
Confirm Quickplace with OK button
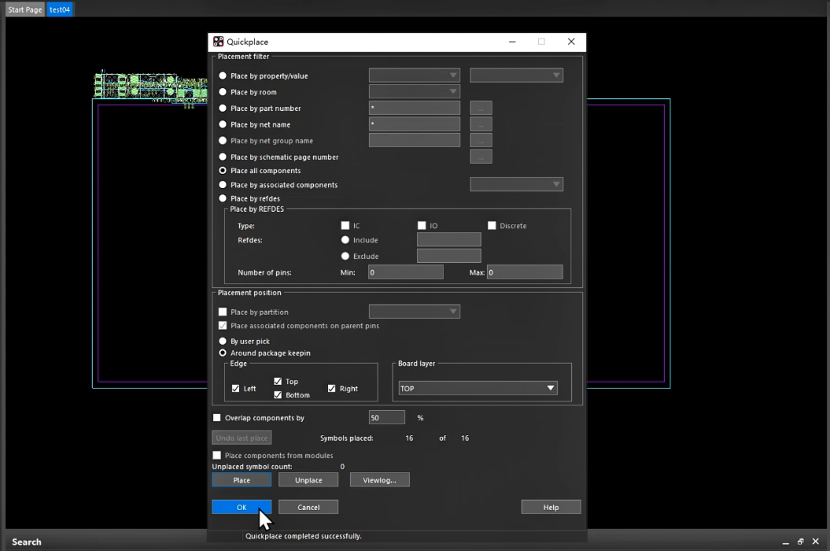tap(242, 507)
